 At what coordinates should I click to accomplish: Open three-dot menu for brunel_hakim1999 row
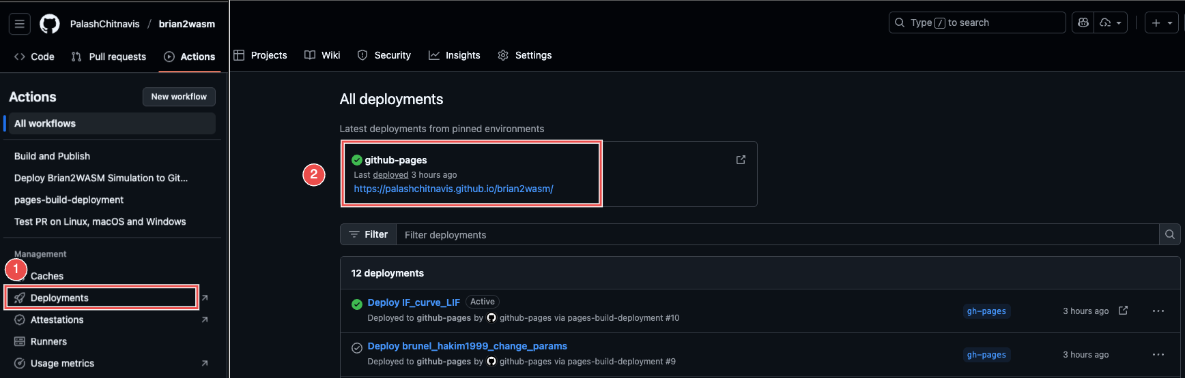1158,355
